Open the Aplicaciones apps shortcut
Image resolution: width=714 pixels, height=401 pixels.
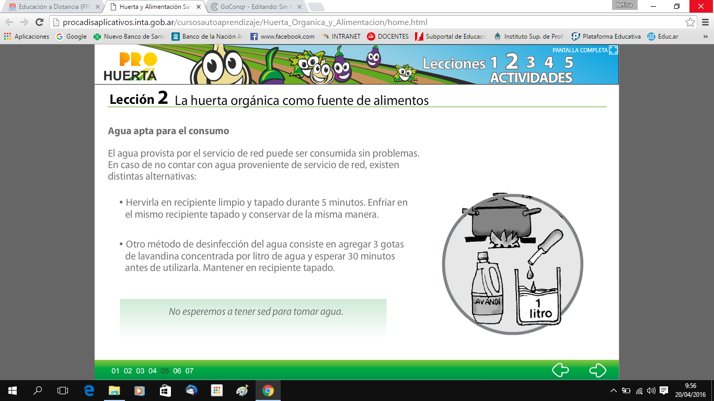tap(27, 37)
